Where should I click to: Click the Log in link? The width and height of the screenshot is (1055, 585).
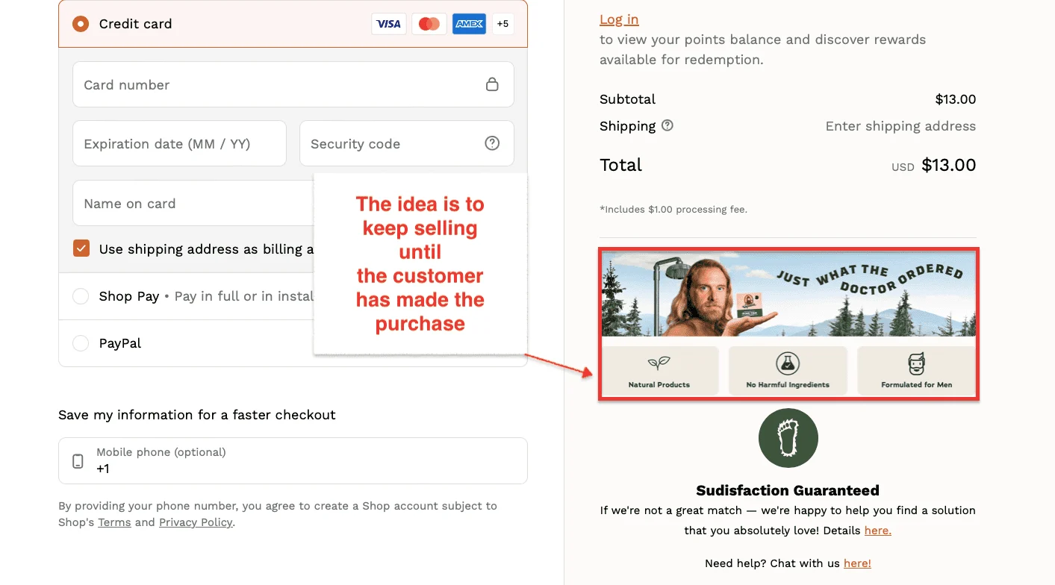(619, 19)
